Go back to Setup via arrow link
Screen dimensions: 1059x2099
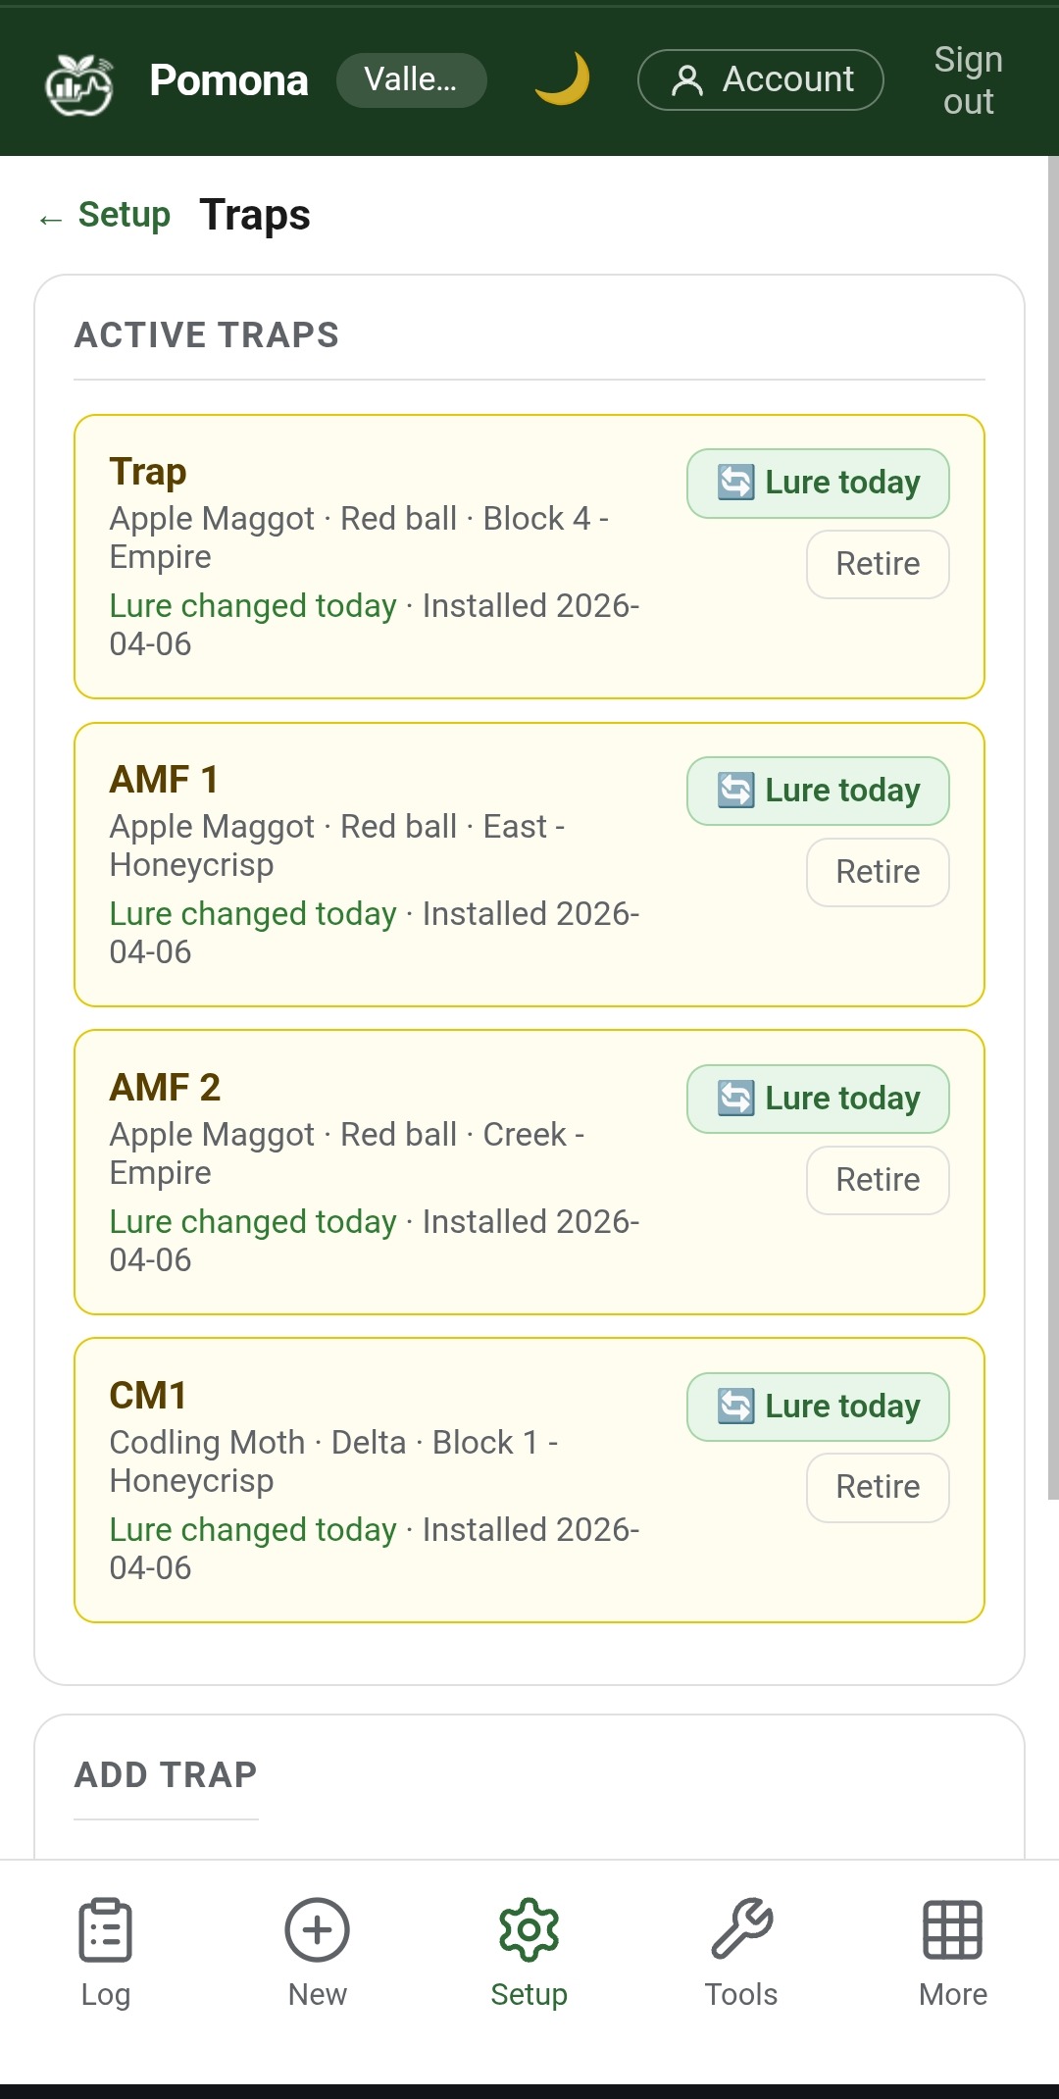tap(105, 216)
